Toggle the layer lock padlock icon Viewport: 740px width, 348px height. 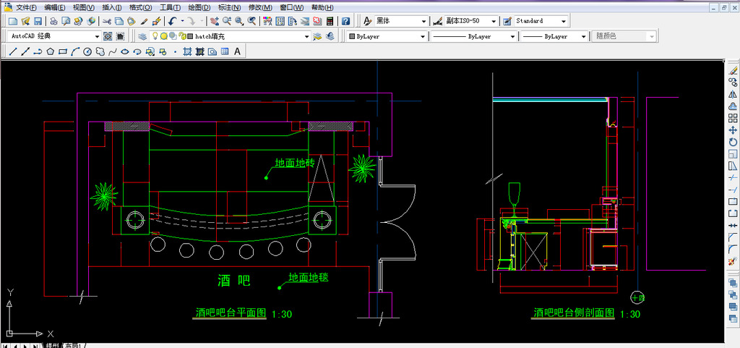click(x=181, y=35)
